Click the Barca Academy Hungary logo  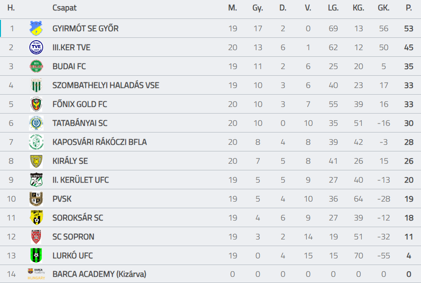36,274
